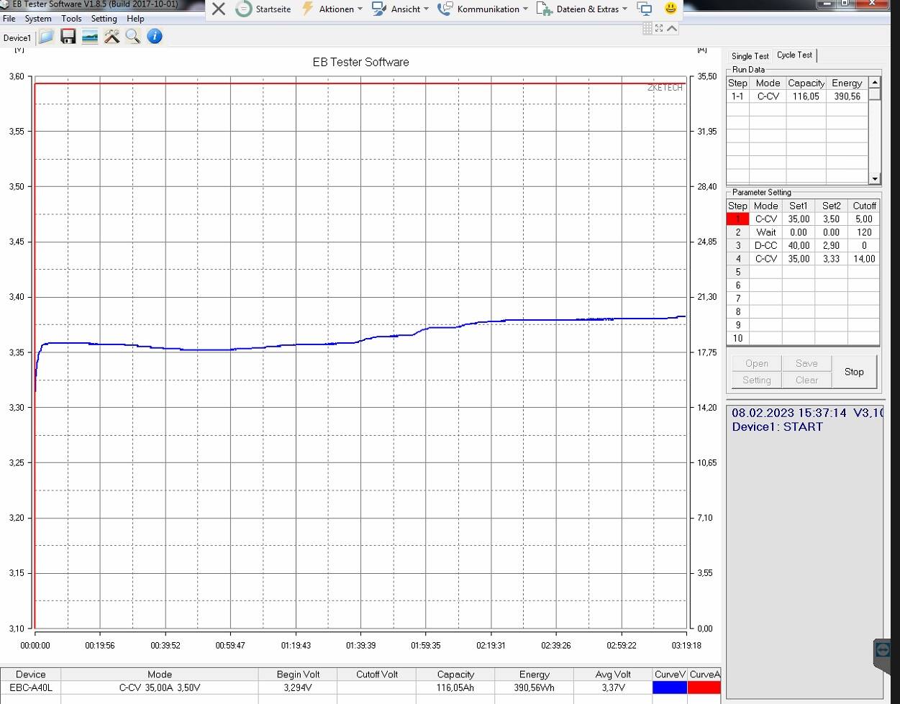The width and height of the screenshot is (900, 704).
Task: Open the Help menu
Action: click(x=135, y=19)
